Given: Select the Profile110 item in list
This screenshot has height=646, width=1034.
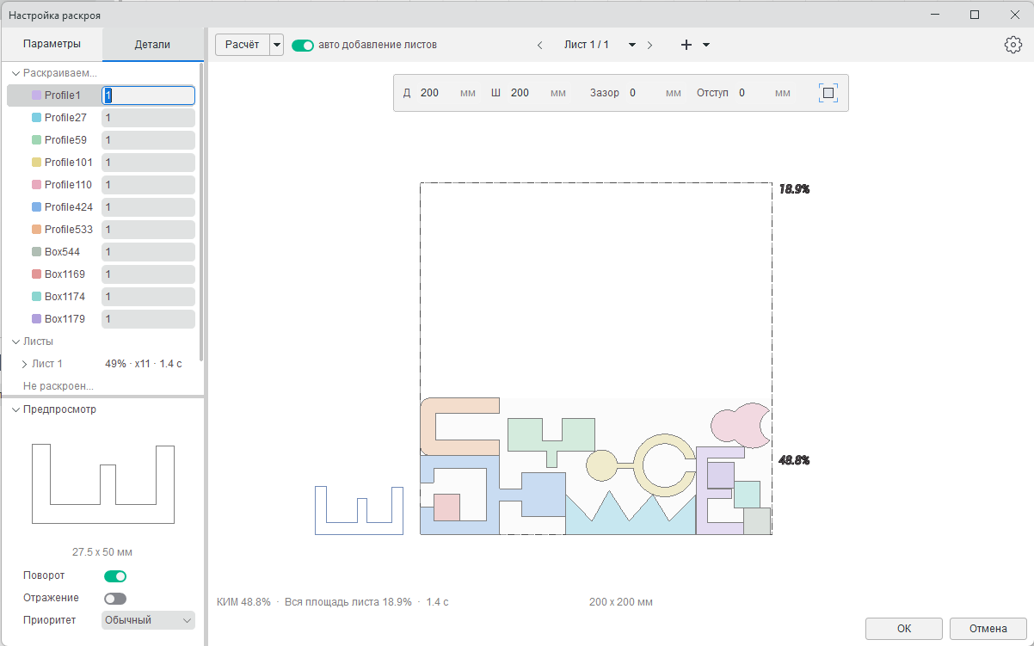Looking at the screenshot, I should coord(69,185).
